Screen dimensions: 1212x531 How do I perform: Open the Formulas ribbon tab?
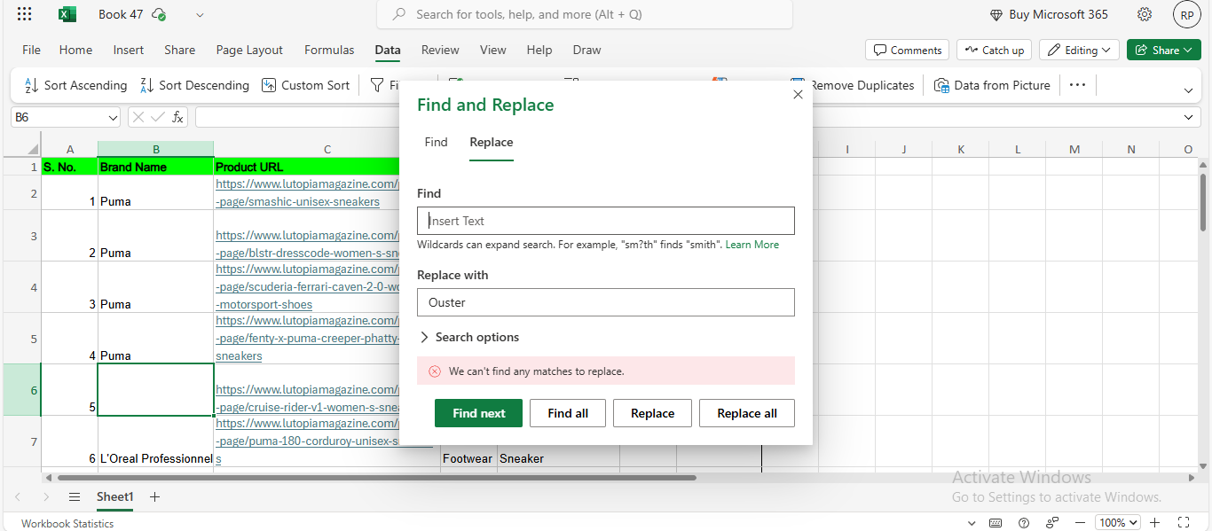pos(329,51)
